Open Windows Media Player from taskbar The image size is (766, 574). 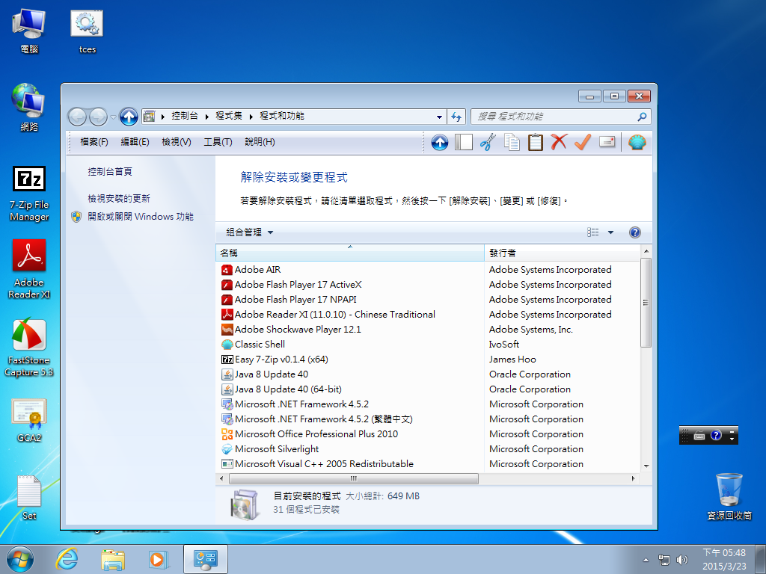(x=158, y=559)
